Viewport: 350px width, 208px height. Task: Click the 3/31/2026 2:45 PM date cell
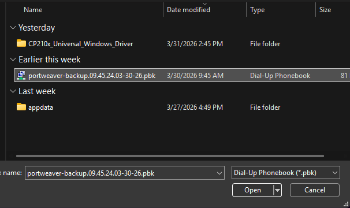[195, 44]
